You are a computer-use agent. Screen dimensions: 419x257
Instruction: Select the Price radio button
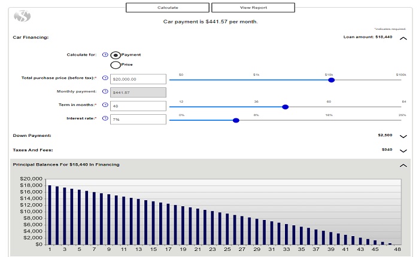[116, 65]
